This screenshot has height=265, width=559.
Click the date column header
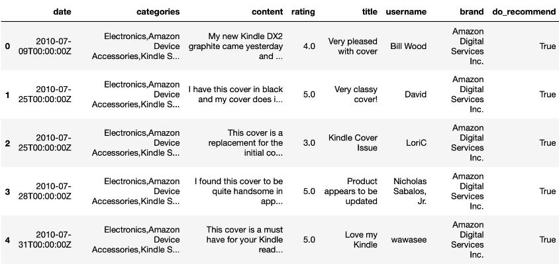pyautogui.click(x=62, y=12)
